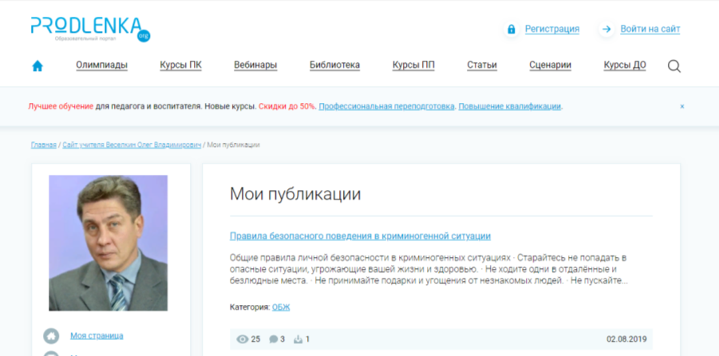Select Курсы ДО in navigation

[x=625, y=65]
